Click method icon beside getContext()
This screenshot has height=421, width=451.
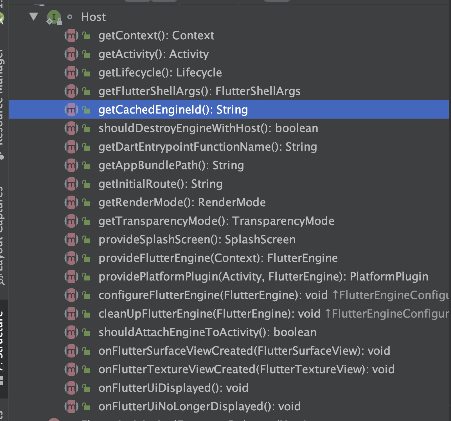click(71, 36)
